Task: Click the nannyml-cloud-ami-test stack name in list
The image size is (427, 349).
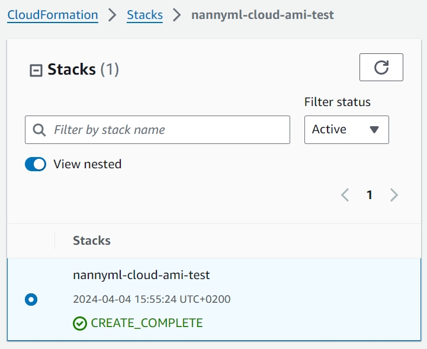Action: pos(141,275)
